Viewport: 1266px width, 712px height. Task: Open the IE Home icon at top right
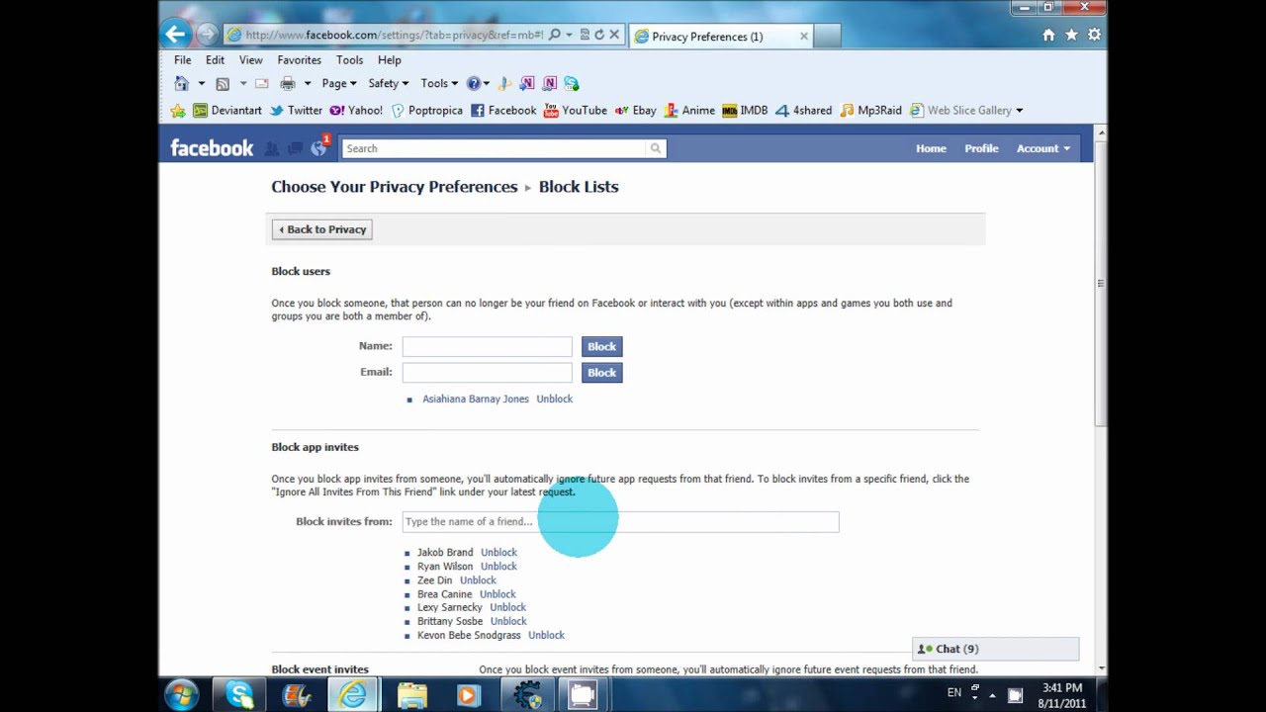click(1048, 35)
